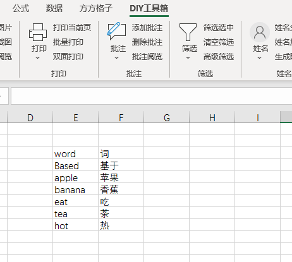The height and width of the screenshot is (262, 292).
Task: Click the 筛选 funnel filter icon
Action: pyautogui.click(x=188, y=32)
